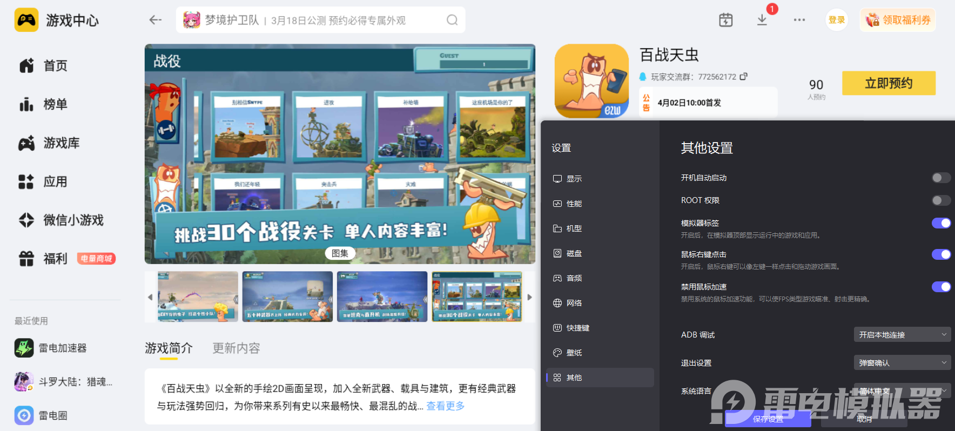Click the Game Center logo icon
955x431 pixels.
click(26, 20)
